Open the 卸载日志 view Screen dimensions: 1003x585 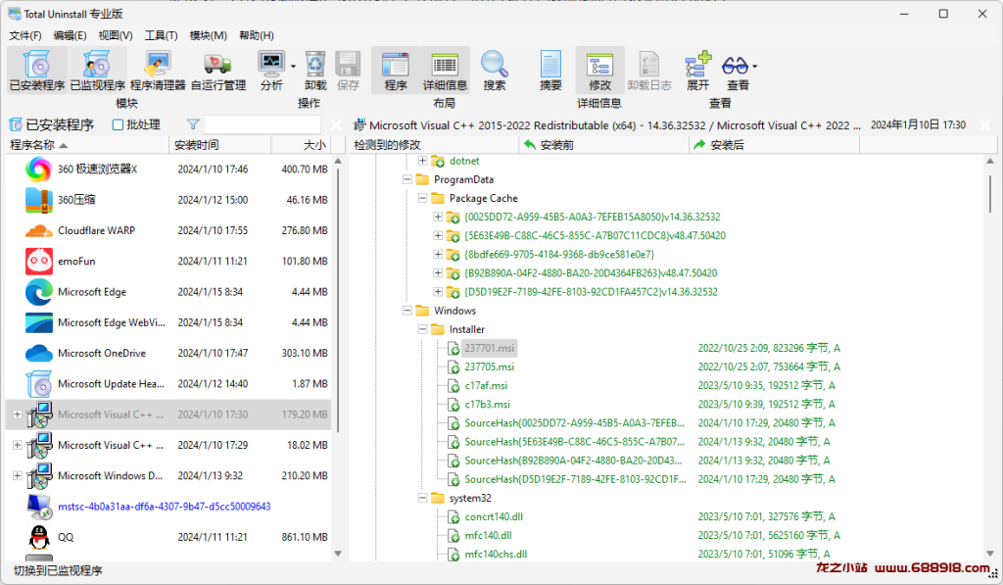click(649, 71)
